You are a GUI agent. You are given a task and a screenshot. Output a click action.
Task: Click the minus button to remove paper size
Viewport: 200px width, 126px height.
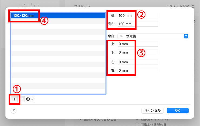pyautogui.click(x=22, y=99)
